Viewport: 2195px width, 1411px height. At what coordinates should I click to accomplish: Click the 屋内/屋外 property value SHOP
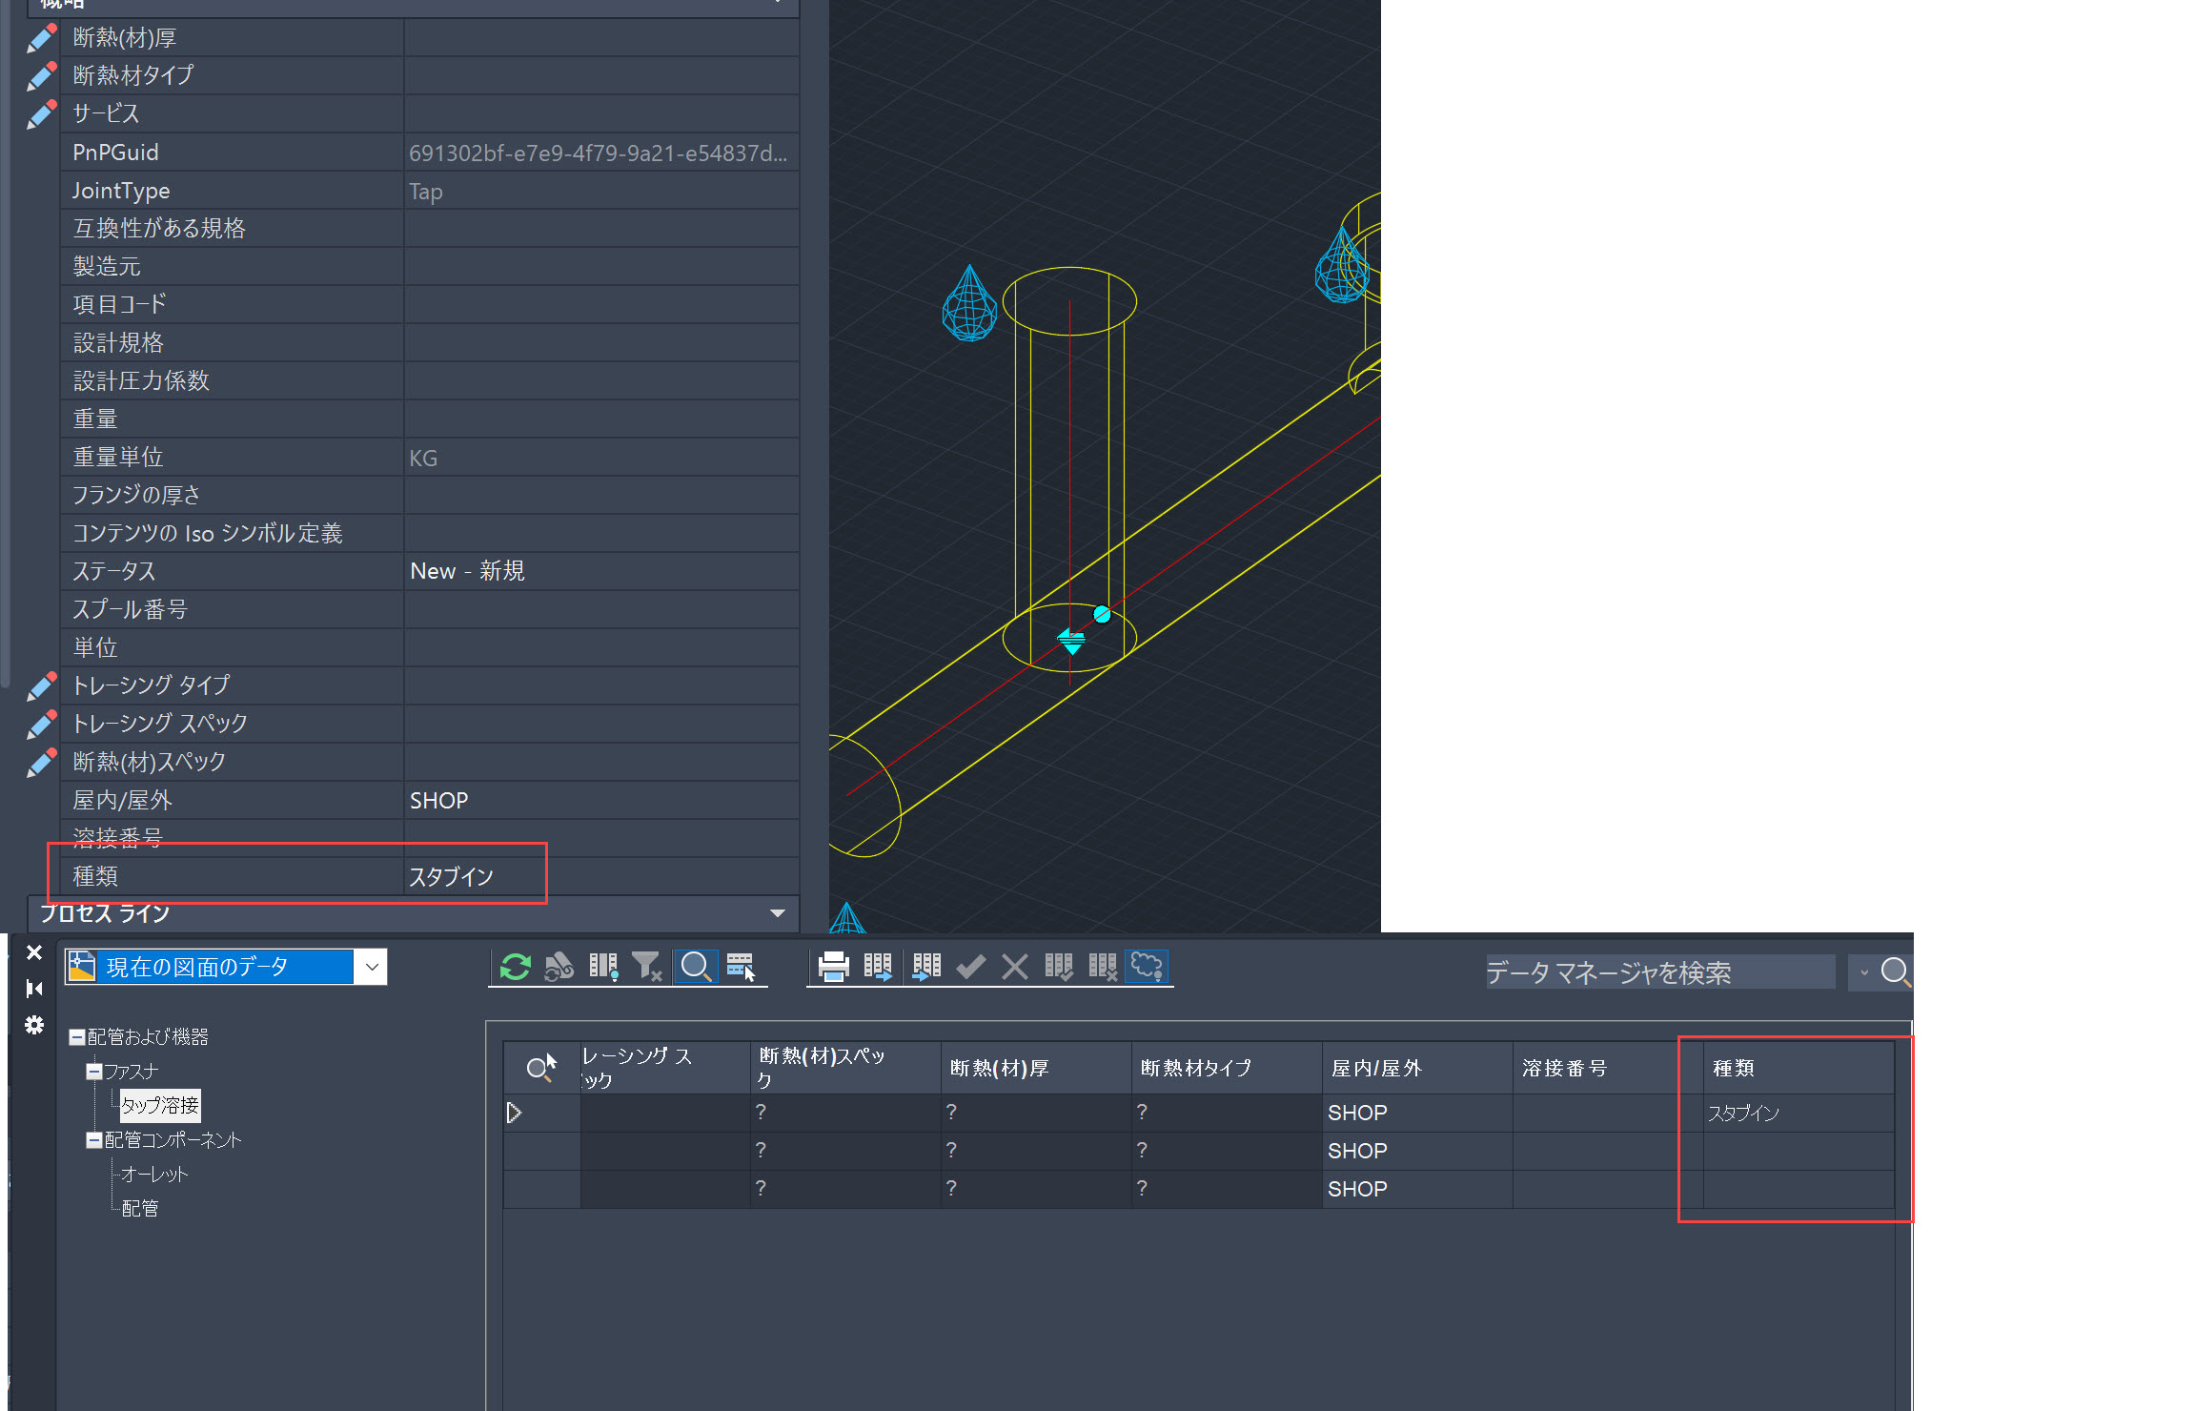click(601, 800)
